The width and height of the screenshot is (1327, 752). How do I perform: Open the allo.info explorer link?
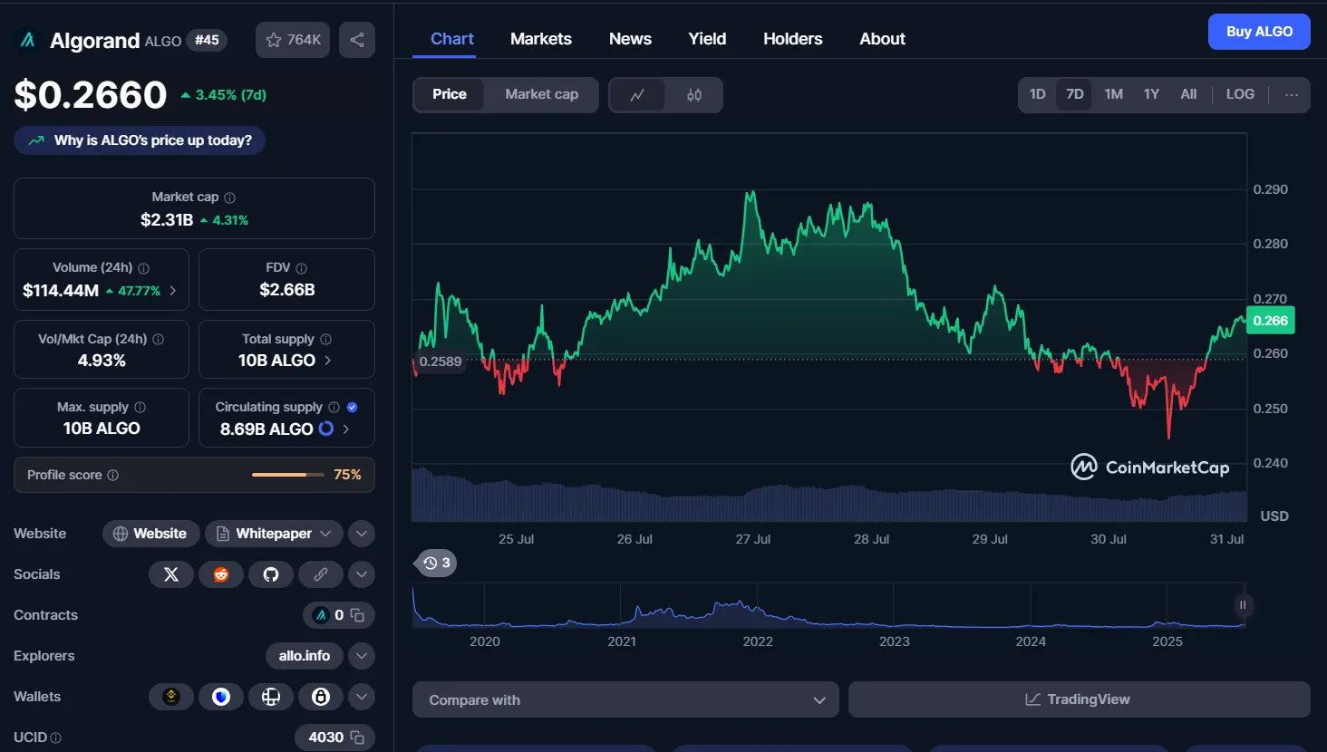[305, 656]
